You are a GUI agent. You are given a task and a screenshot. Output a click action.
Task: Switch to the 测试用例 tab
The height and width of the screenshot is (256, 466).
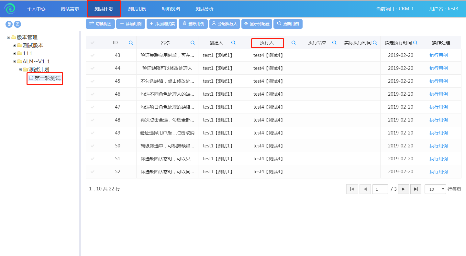(137, 9)
